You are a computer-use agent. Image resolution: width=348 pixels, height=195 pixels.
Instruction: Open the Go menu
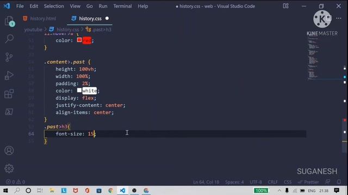tap(89, 6)
